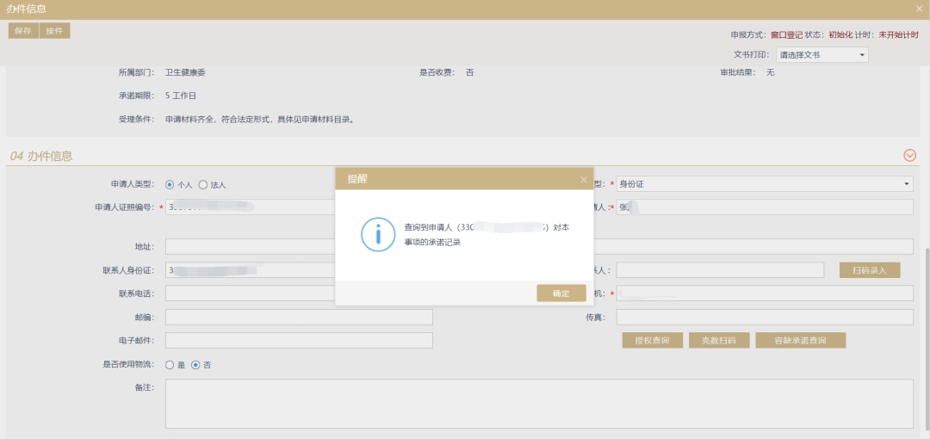Click the info icon in dialog
The height and width of the screenshot is (439, 930).
click(x=377, y=235)
